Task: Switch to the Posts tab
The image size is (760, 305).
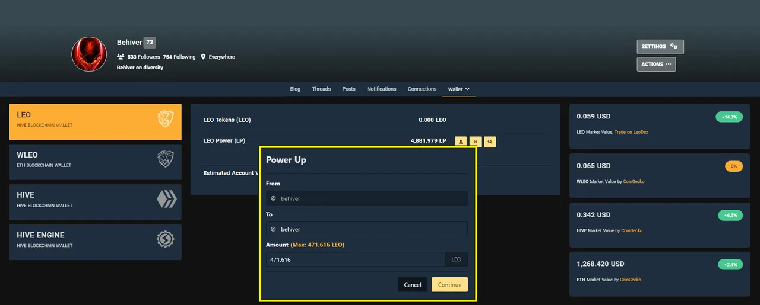Action: coord(349,89)
